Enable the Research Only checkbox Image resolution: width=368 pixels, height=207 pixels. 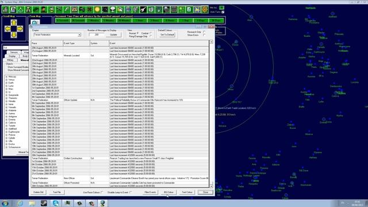click(x=204, y=32)
